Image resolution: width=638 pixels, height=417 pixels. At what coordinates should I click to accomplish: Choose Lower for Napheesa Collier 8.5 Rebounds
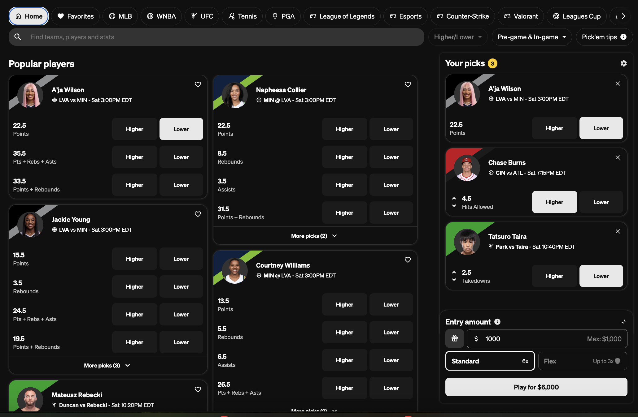pyautogui.click(x=391, y=157)
